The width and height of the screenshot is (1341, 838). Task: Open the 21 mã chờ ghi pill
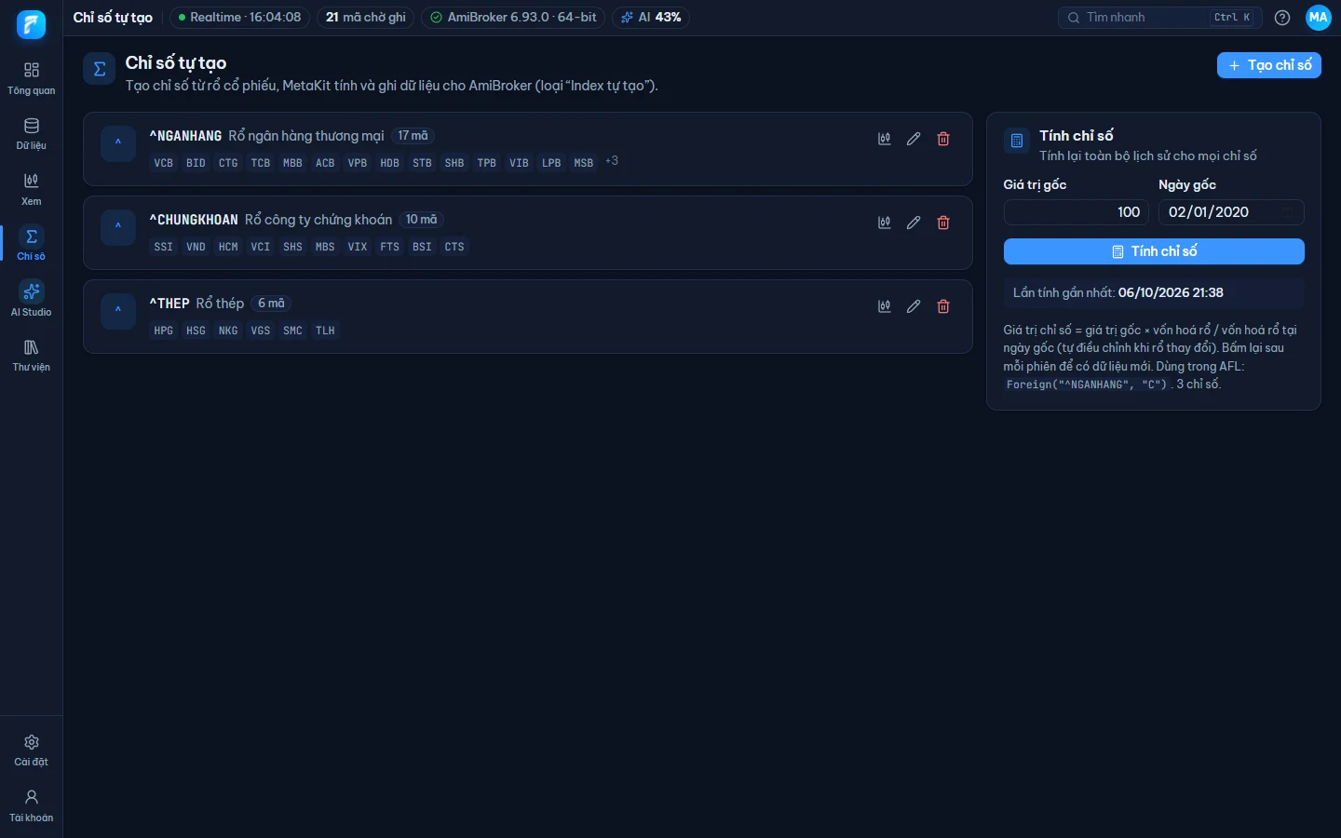tap(365, 18)
